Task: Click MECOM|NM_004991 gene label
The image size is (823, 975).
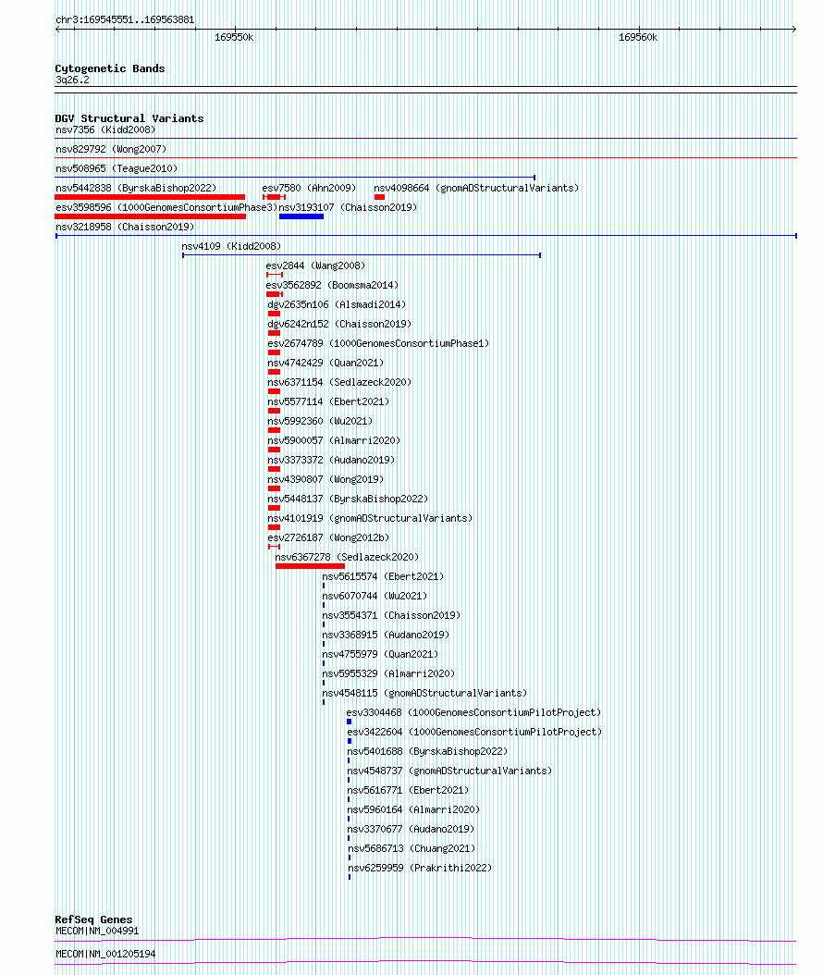Action: 98,931
